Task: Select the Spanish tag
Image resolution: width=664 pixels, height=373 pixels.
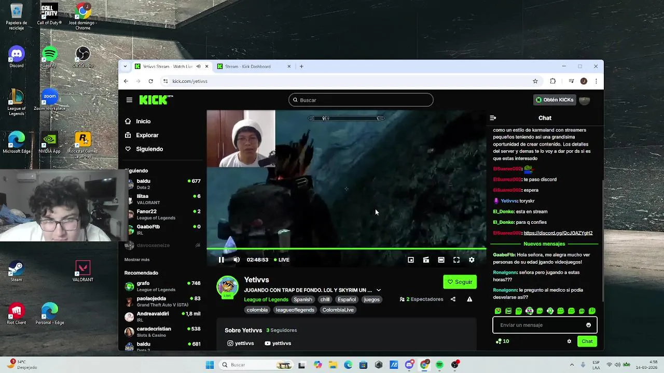Action: pos(303,299)
